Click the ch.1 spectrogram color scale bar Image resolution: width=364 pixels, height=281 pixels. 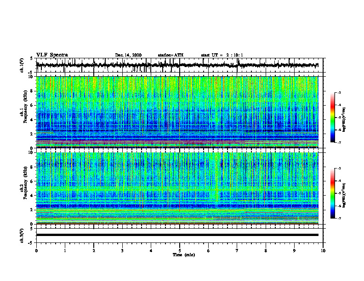tap(332, 118)
